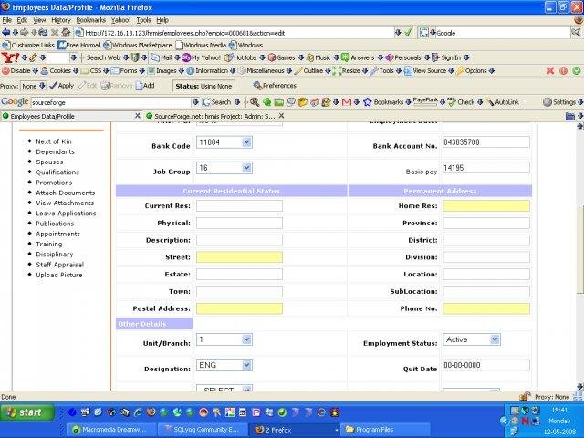
Task: Click the browser Forward arrow button
Action: [x=24, y=33]
